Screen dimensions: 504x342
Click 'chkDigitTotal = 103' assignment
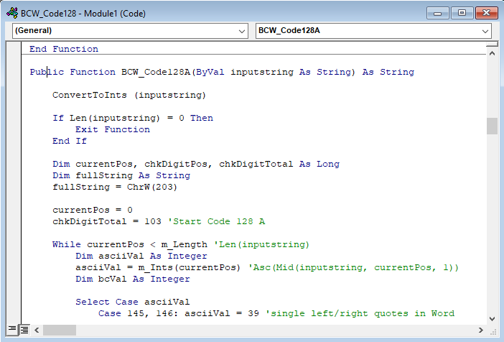107,221
